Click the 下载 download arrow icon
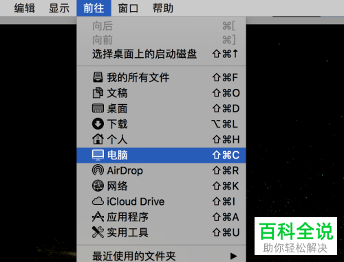Image resolution: width=344 pixels, height=262 pixels. click(98, 124)
